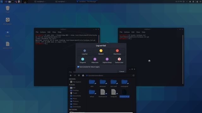This screenshot has height=113, width=202.
Task: Select password.txt file on desktop
Action: click(x=8, y=45)
